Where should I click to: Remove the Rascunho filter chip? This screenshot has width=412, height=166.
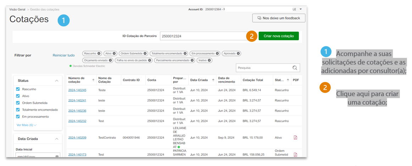pos(99,53)
